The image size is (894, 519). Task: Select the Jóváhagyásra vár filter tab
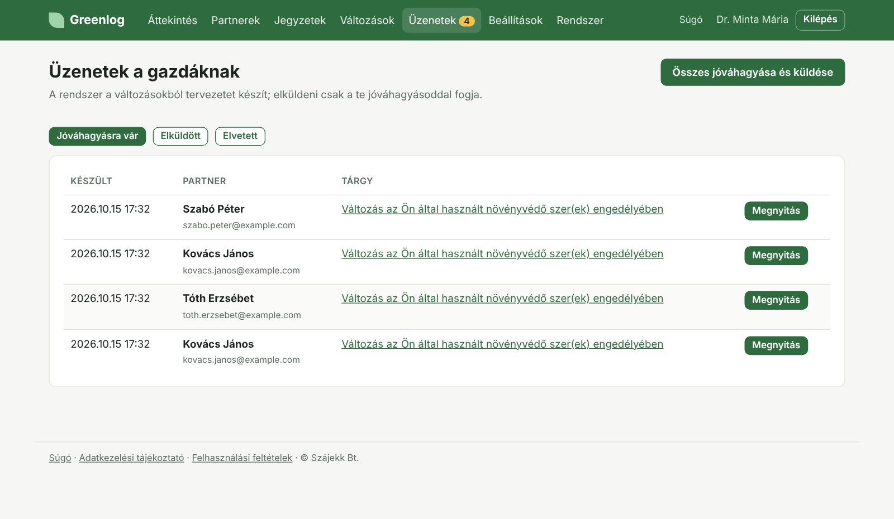(97, 136)
